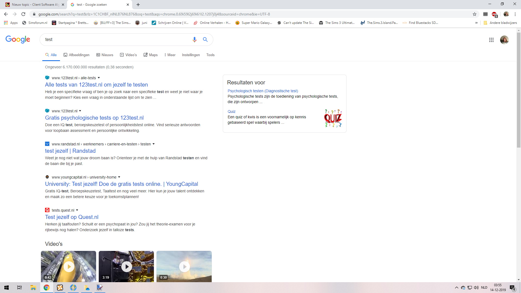Click the Chrome taskbar icon
Viewport: 521px width, 293px height.
(47, 288)
